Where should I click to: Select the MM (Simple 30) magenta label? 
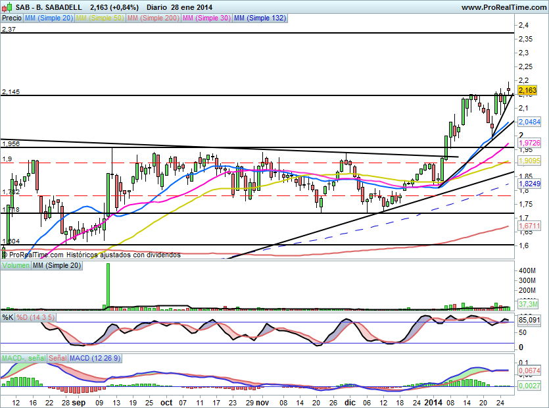coord(206,18)
